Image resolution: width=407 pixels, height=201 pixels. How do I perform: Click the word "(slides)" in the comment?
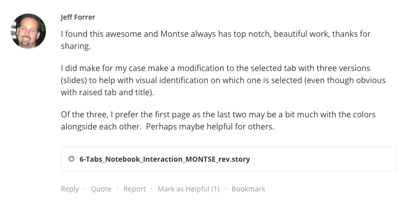74,80
